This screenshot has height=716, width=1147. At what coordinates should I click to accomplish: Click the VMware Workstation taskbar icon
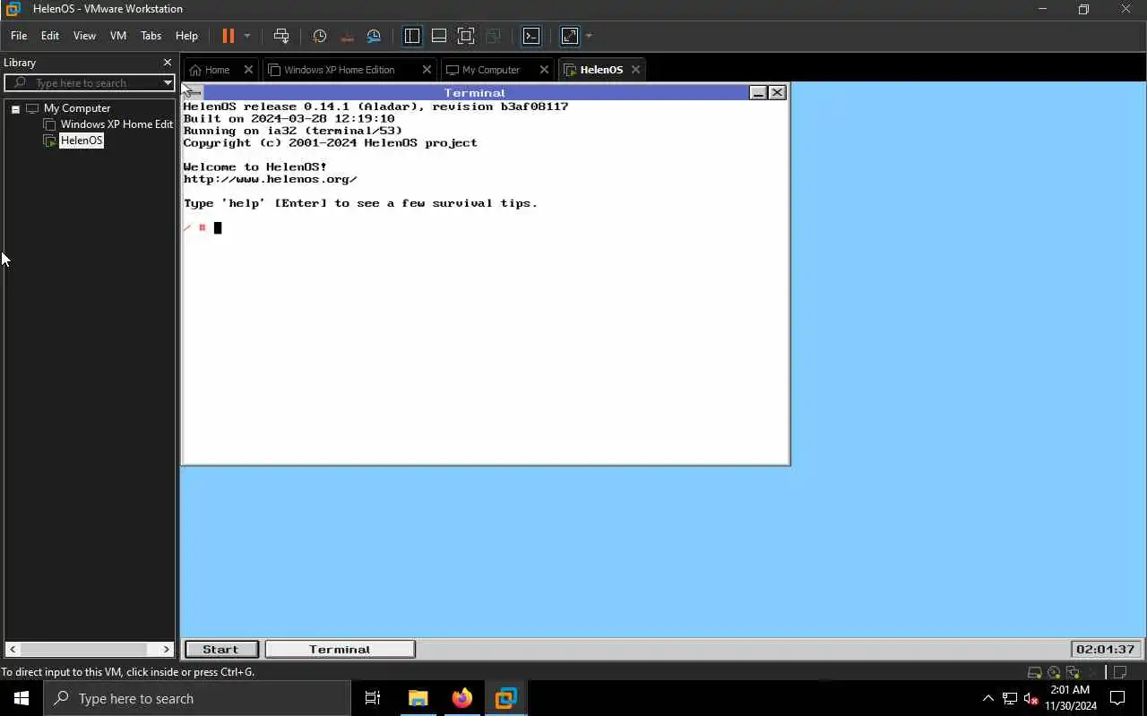[506, 698]
